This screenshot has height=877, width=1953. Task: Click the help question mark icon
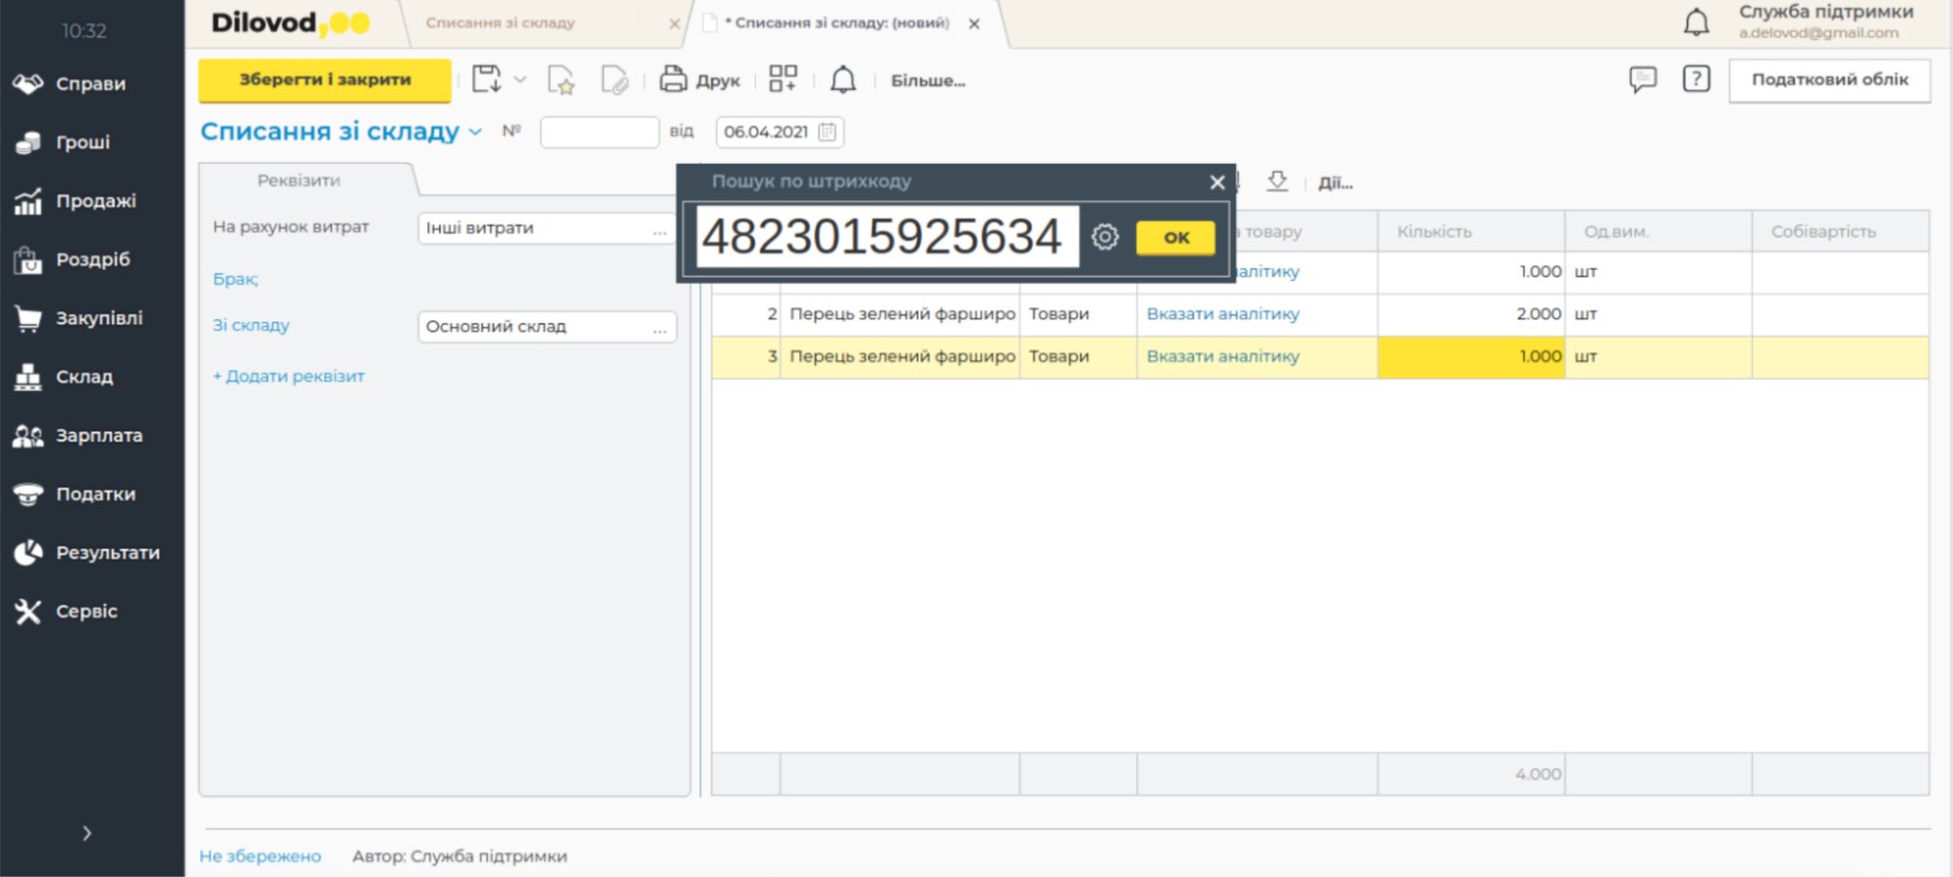[1696, 79]
